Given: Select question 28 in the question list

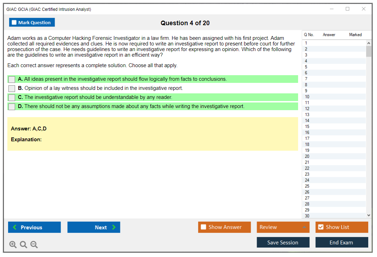Looking at the screenshot, I should tap(334, 204).
